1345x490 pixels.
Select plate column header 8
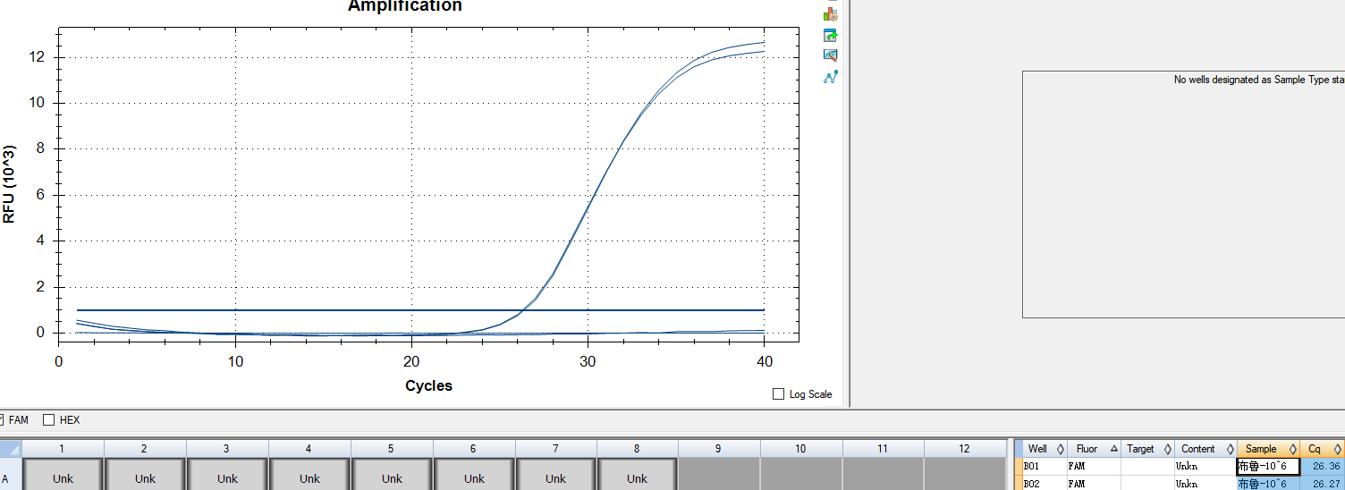638,448
